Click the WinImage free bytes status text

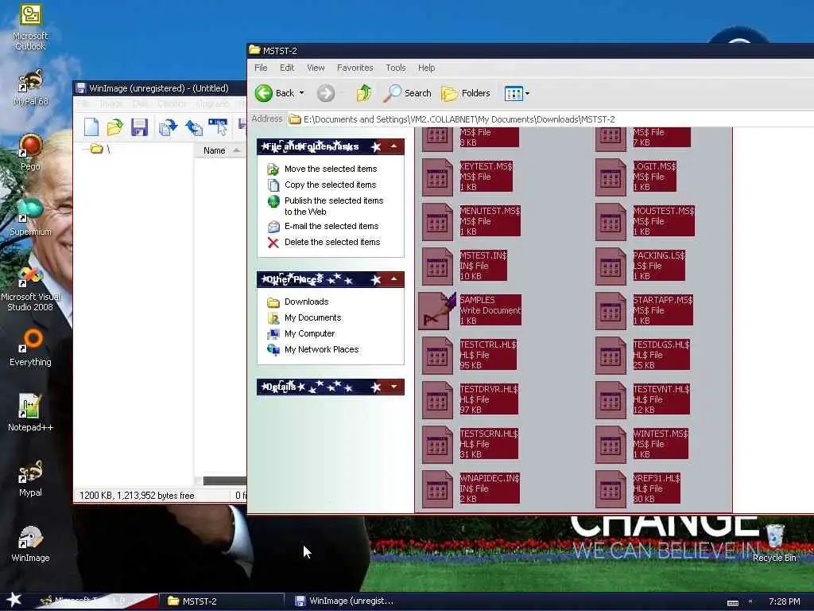tap(137, 496)
